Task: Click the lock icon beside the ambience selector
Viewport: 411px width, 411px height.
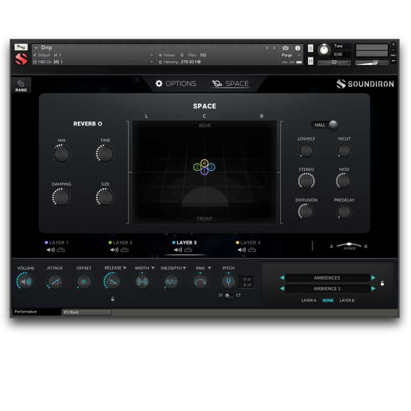Action: coord(382,283)
